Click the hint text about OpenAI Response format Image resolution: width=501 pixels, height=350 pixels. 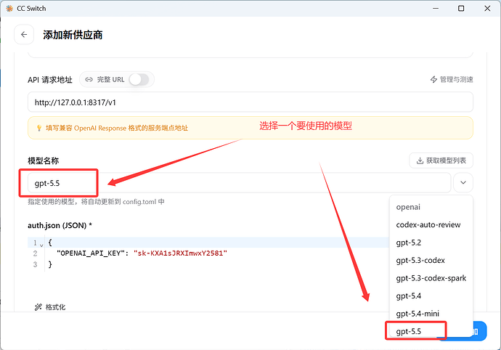[117, 129]
